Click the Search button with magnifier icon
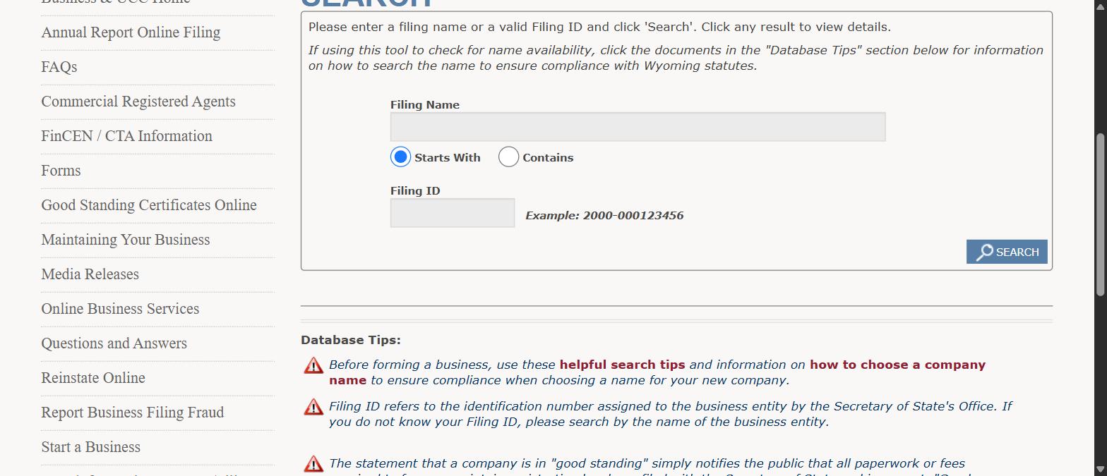This screenshot has height=476, width=1107. coord(1007,252)
